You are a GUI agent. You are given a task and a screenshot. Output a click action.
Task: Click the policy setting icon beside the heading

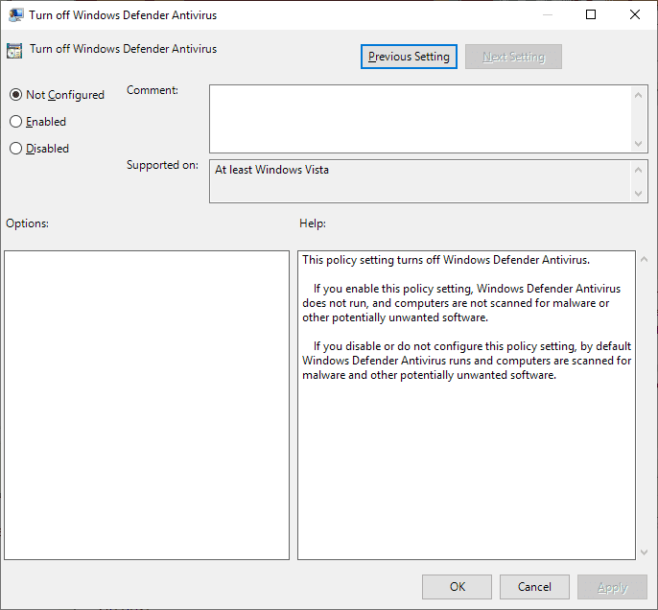pos(14,51)
